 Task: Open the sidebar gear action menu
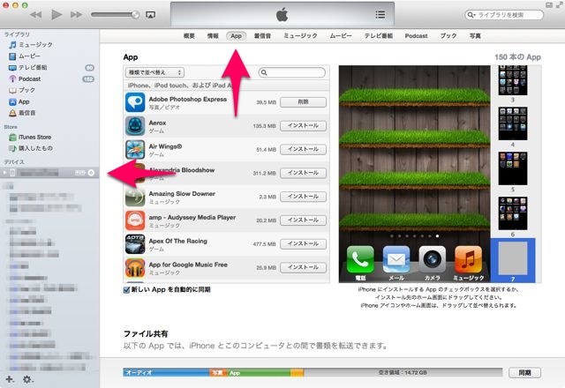(27, 379)
